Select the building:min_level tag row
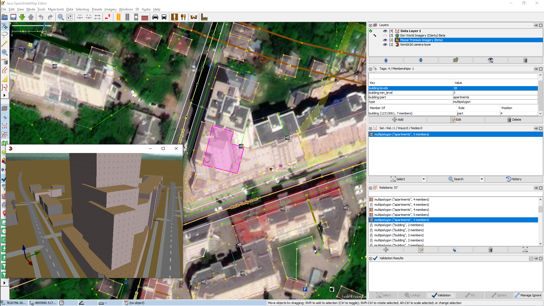Image resolution: width=544 pixels, height=306 pixels. click(410, 93)
